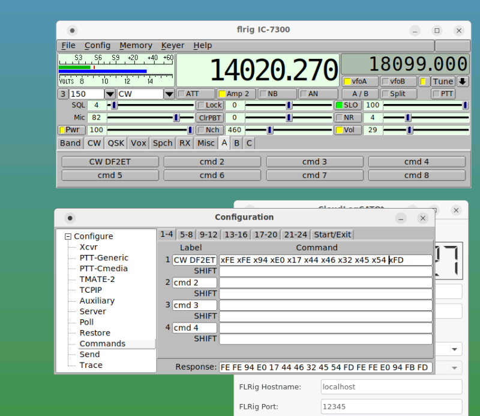Enable the NB noise blanker
This screenshot has height=416, width=480.
click(x=277, y=94)
